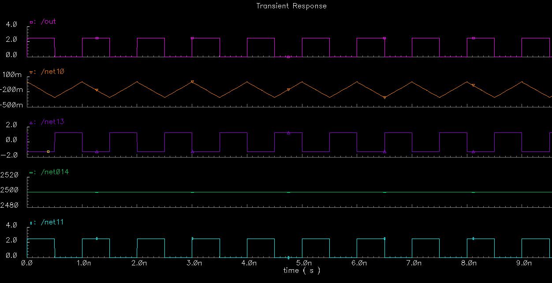The image size is (552, 283).
Task: Click the green dash legend symbol beside /net014
Action: point(31,173)
